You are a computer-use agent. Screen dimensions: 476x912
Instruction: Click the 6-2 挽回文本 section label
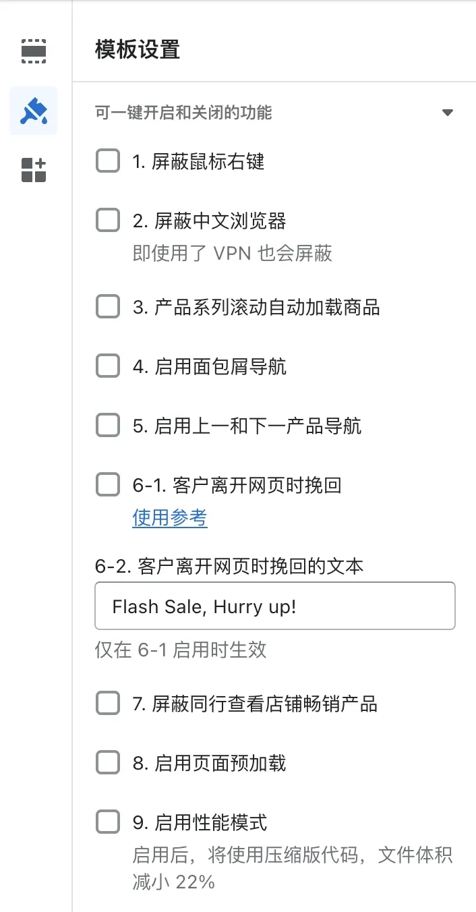[228, 566]
